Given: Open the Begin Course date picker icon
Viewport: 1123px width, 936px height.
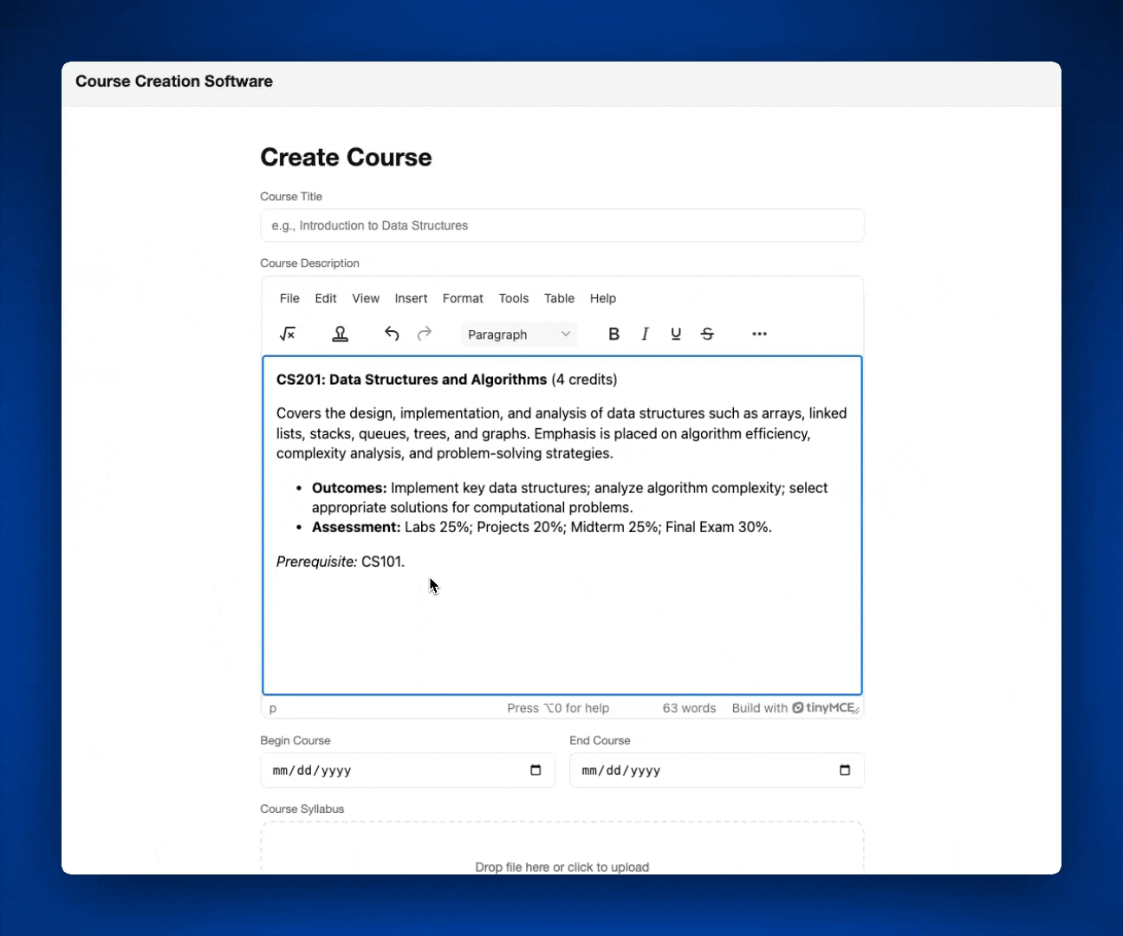Looking at the screenshot, I should 536,770.
